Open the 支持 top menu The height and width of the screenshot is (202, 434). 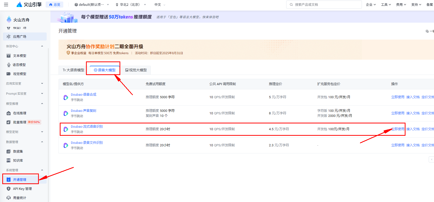click(x=416, y=5)
